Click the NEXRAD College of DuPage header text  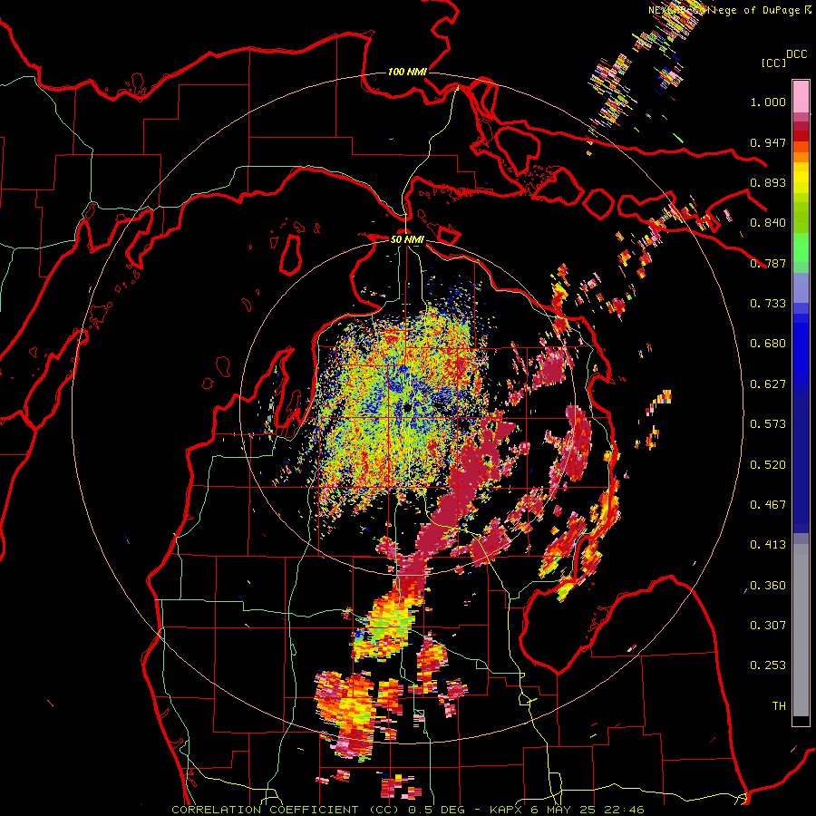(730, 10)
